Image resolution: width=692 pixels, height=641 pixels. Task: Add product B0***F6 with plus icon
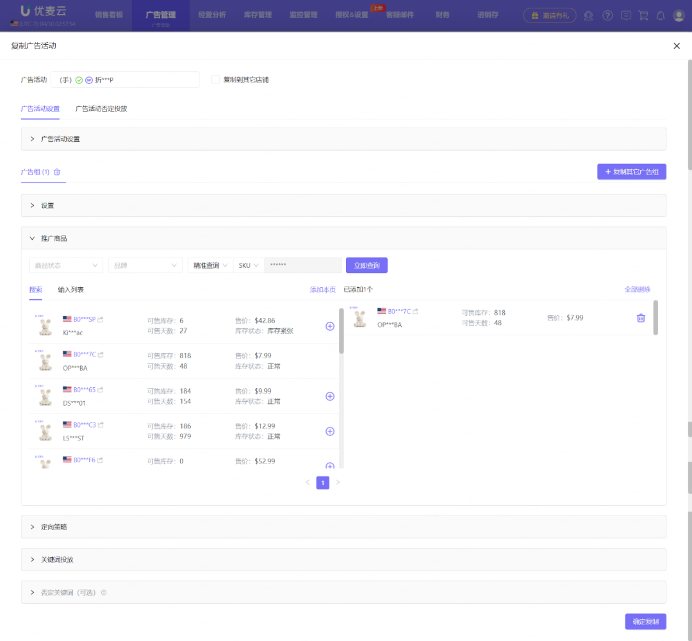coord(330,466)
